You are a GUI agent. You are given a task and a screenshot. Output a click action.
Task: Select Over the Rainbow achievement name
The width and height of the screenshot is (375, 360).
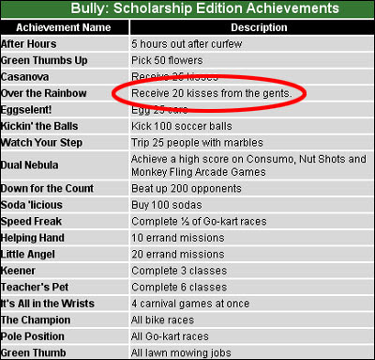click(43, 93)
